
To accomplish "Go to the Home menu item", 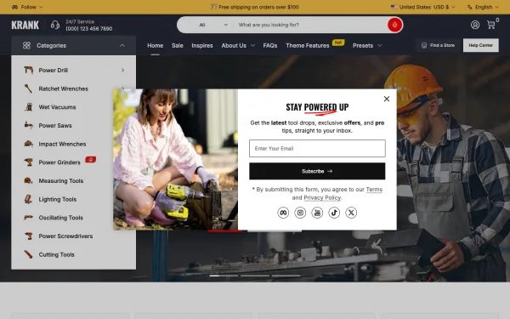I will (156, 46).
